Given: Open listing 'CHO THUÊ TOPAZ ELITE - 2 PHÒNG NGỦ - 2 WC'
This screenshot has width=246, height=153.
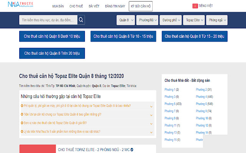Looking at the screenshot, I should [x=94, y=150].
